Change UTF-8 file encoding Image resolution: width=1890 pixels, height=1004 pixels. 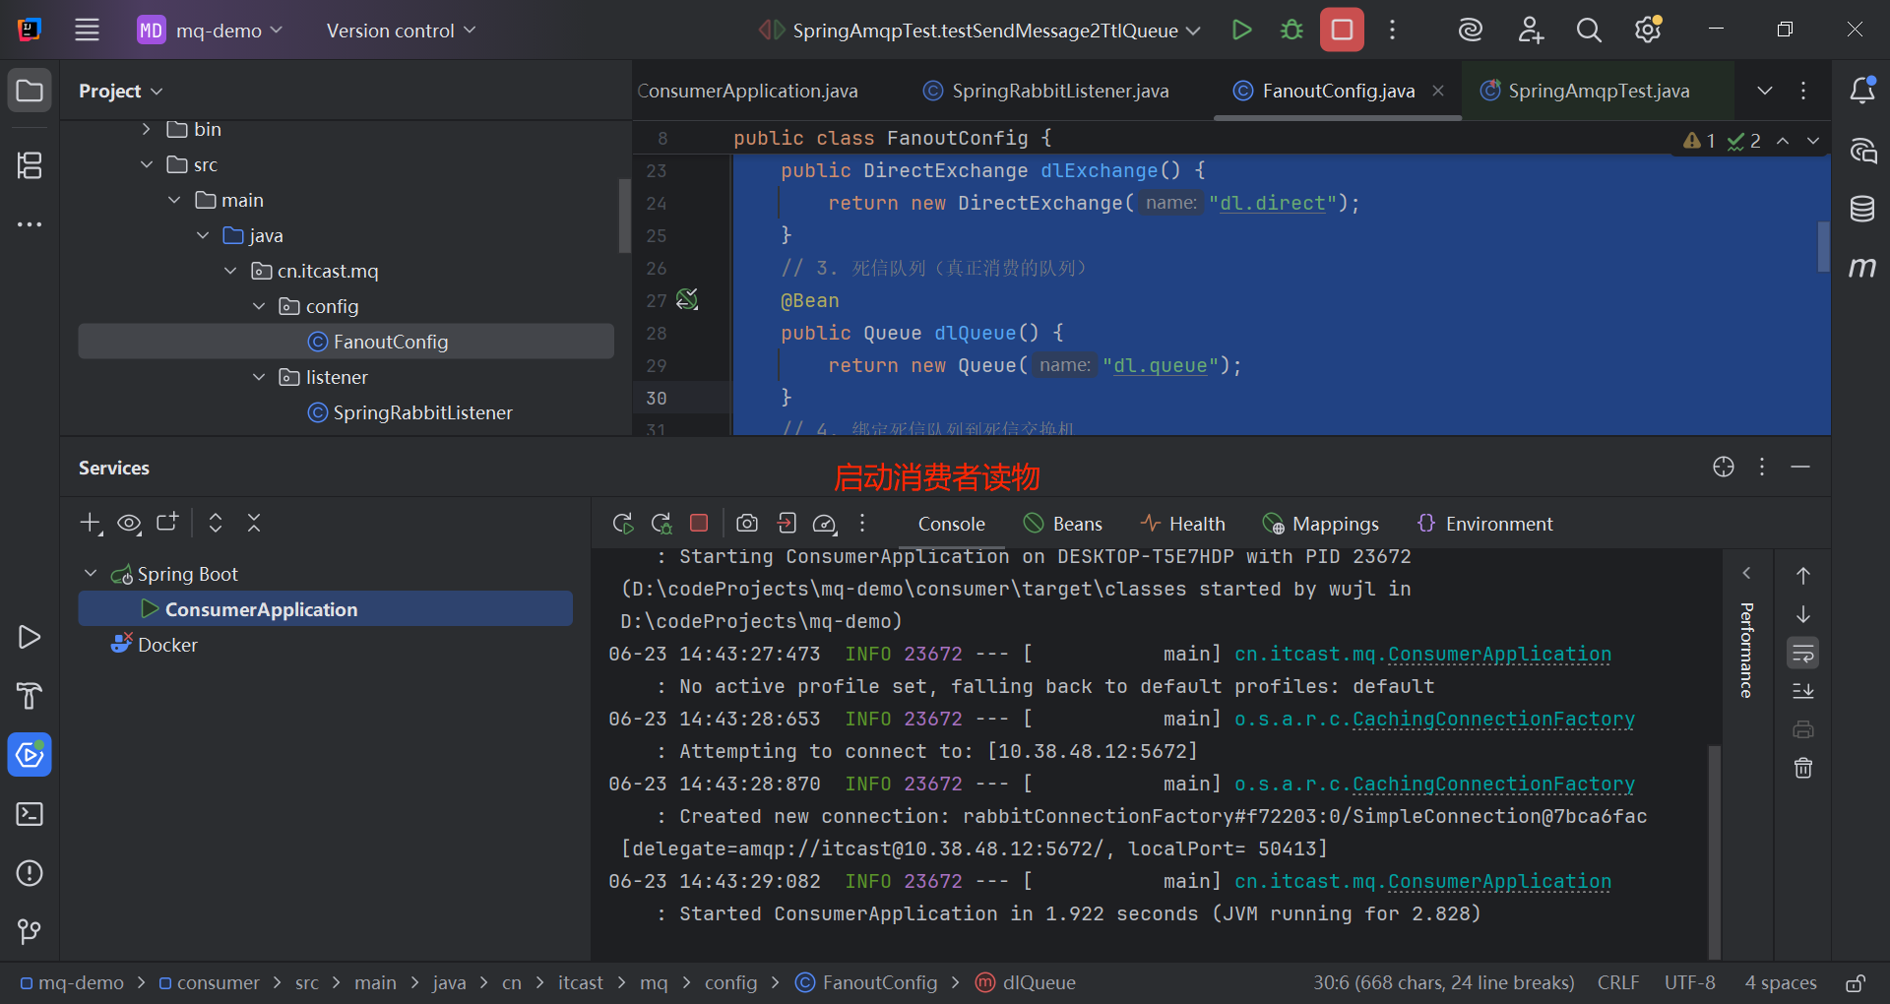point(1689,982)
